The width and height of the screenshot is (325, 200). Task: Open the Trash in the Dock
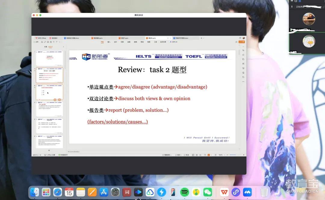click(x=264, y=192)
